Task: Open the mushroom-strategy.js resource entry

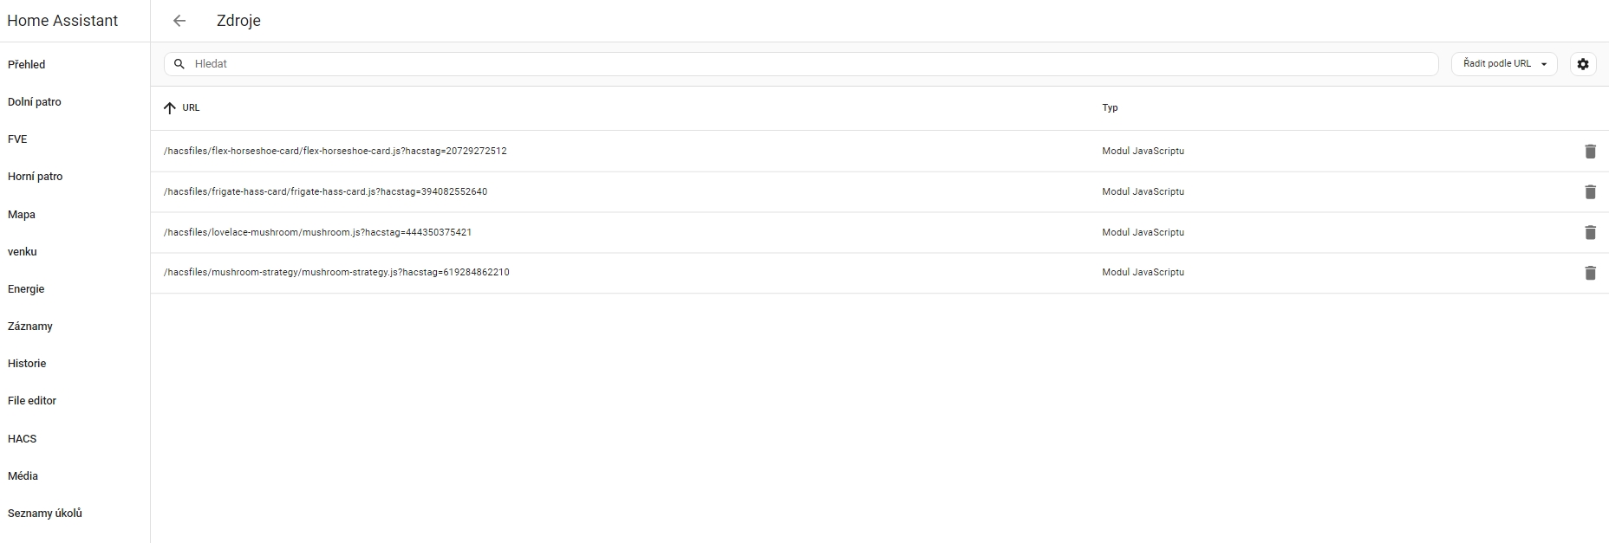Action: [x=336, y=273]
